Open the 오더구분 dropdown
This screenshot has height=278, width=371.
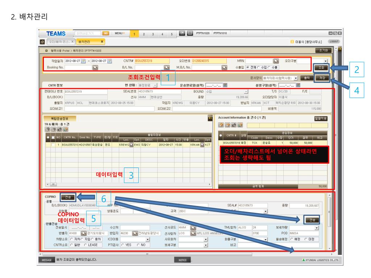point(326,61)
